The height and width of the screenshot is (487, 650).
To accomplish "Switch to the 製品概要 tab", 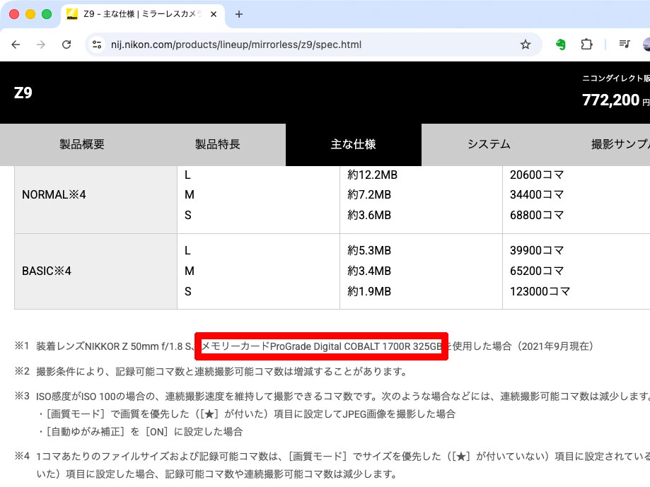I will point(81,144).
